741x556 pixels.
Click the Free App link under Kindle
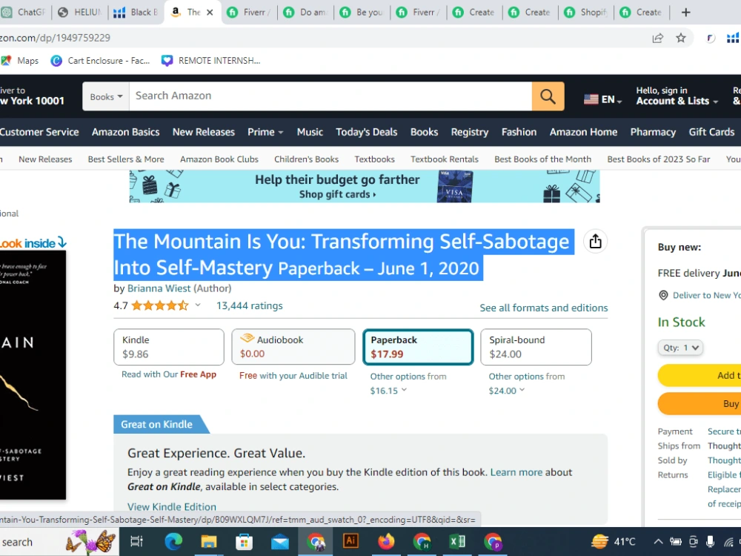198,374
